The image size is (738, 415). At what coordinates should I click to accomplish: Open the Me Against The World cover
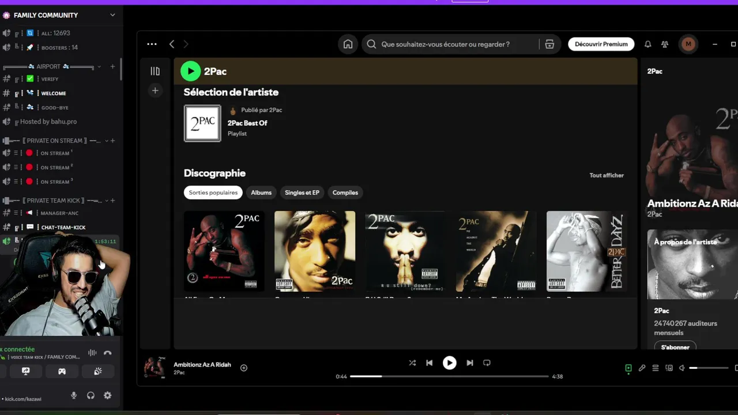496,251
